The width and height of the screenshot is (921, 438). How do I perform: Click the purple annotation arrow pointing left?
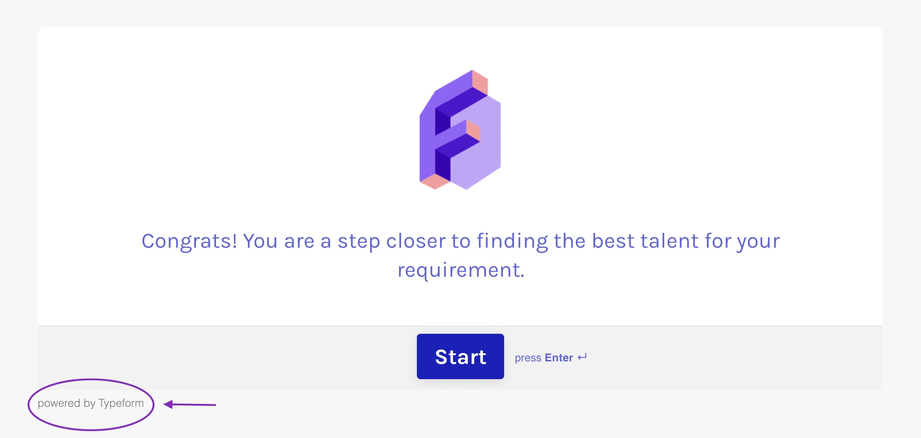coord(190,404)
